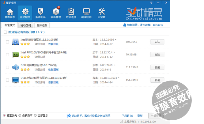Switch to the 驱动微调 tab
Screen dimensions: 204x124
coord(26,25)
